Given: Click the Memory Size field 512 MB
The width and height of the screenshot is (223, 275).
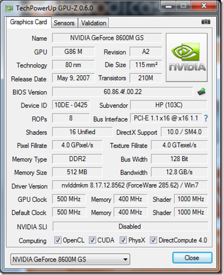Looking at the screenshot, I should [x=77, y=172].
